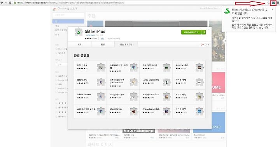Open the Bubble Shooter related item
The width and height of the screenshot is (280, 147).
point(90,96)
